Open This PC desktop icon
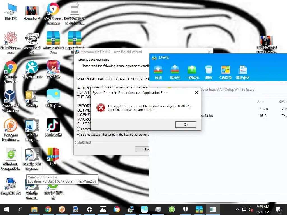 click(x=11, y=12)
